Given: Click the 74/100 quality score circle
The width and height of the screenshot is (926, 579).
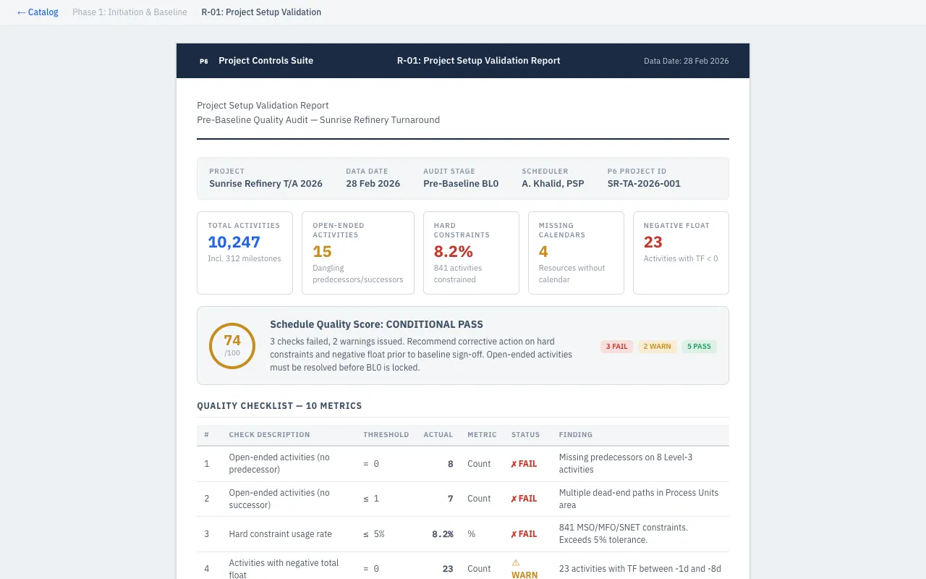Looking at the screenshot, I should pyautogui.click(x=232, y=346).
